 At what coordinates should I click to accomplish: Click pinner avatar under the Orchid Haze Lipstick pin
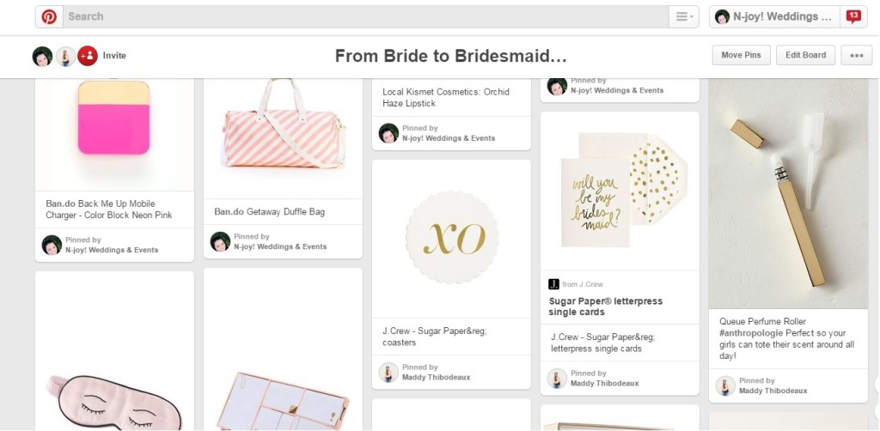point(388,133)
